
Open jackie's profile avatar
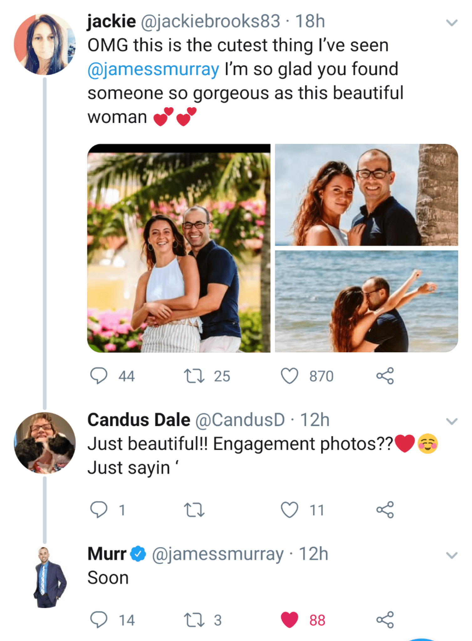(x=44, y=44)
